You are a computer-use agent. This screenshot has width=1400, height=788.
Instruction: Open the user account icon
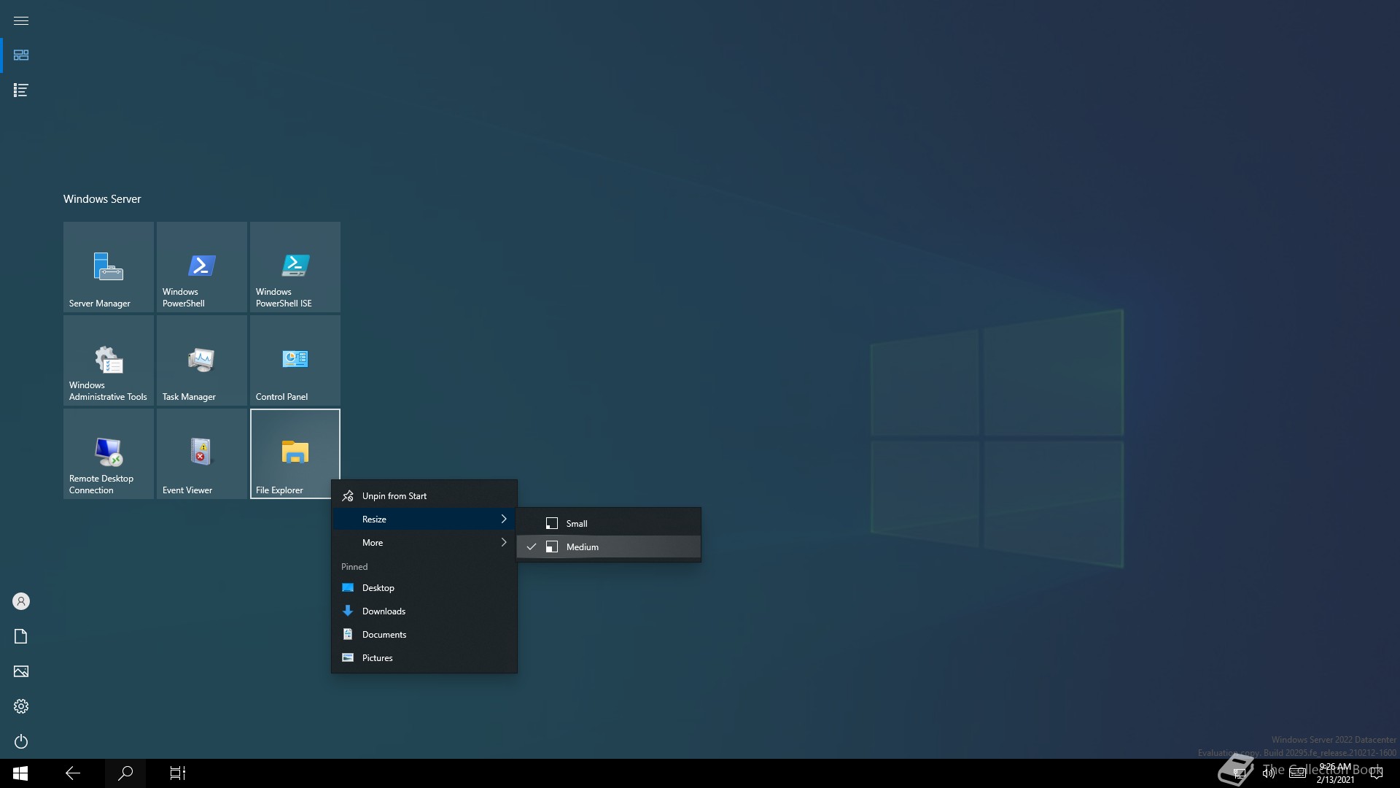tap(21, 601)
